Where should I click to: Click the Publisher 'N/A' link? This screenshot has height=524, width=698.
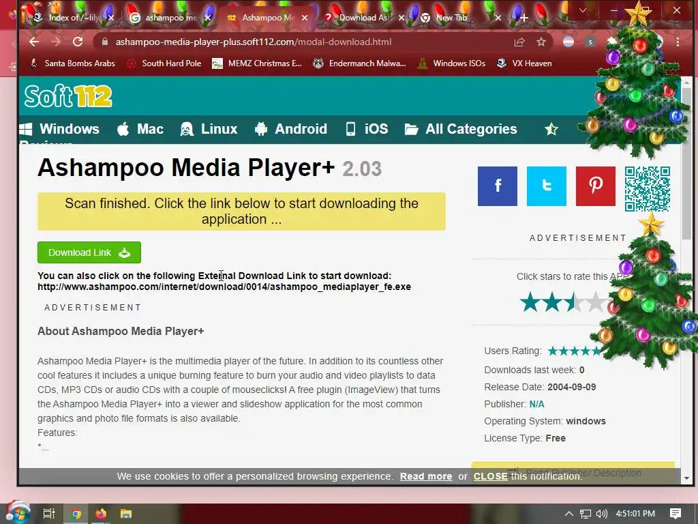coord(536,404)
